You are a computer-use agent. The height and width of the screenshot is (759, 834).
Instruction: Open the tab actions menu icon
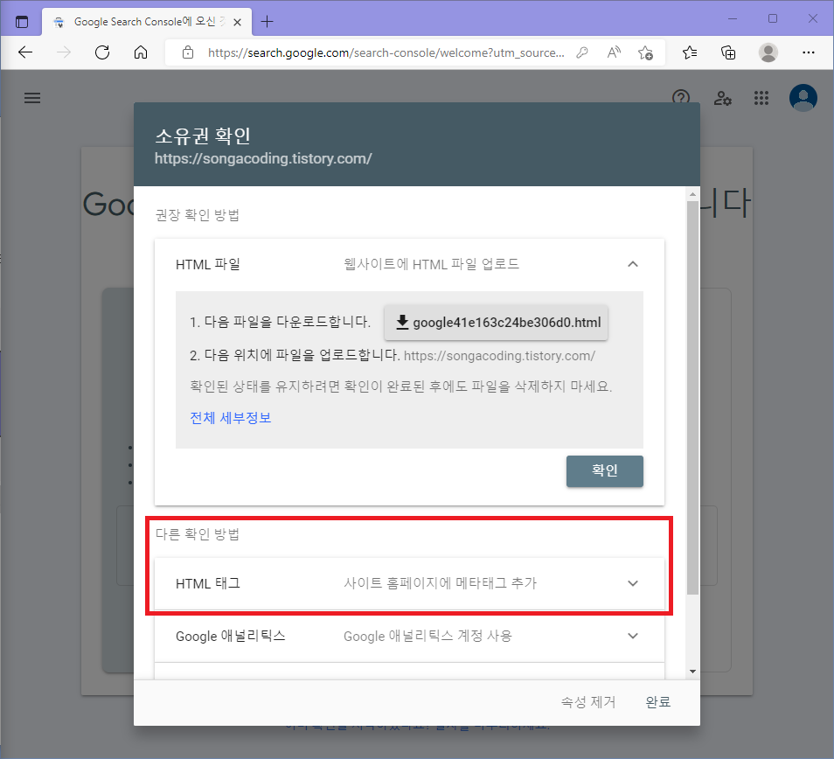pyautogui.click(x=22, y=22)
